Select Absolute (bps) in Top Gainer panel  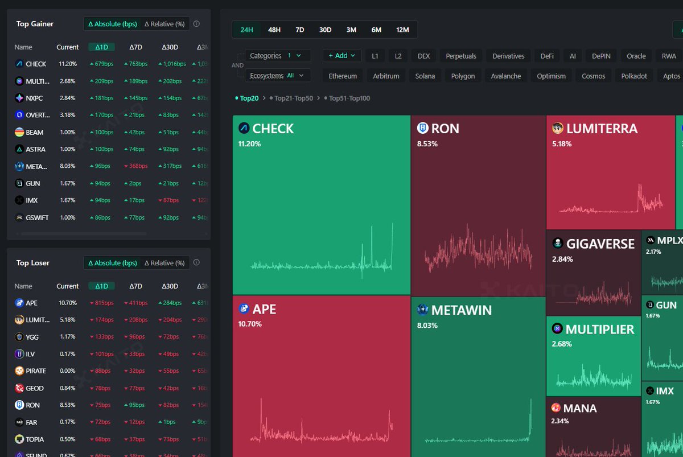(x=112, y=24)
